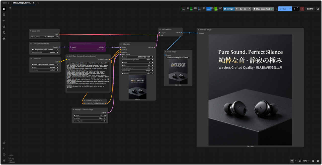Screen dimensions: 322x165
Task: Switch to the base workflow tab
Action: pyautogui.click(x=5, y=3)
